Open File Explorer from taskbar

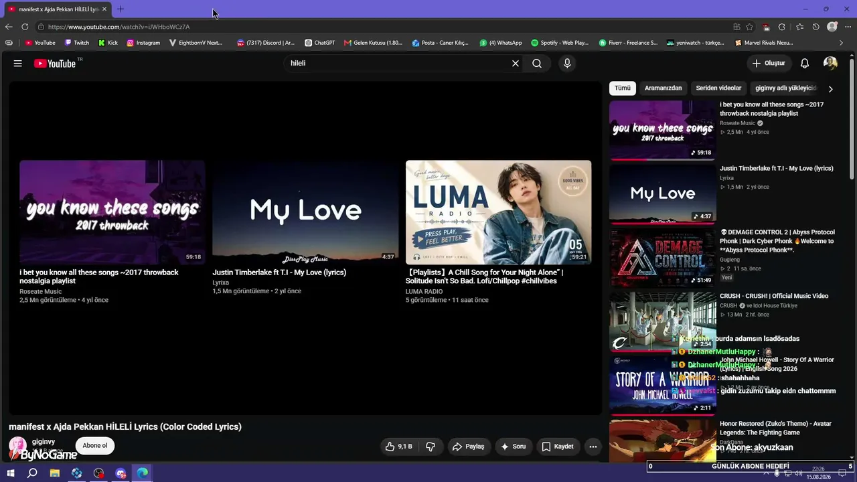coord(55,473)
